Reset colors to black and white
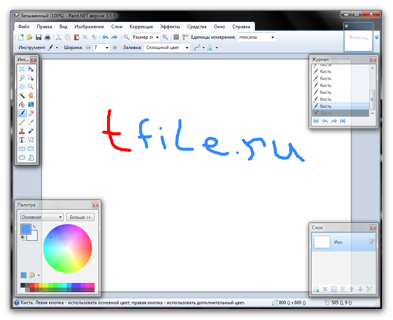 click(x=23, y=238)
